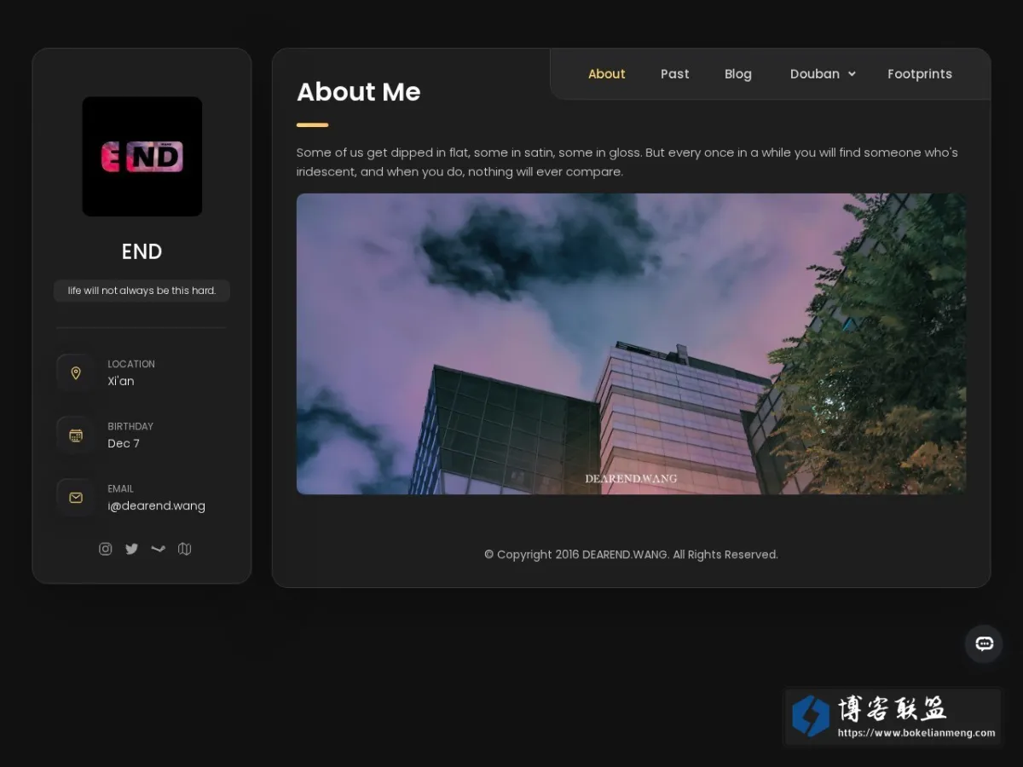Click the END avatar logo
The height and width of the screenshot is (767, 1023).
click(142, 157)
